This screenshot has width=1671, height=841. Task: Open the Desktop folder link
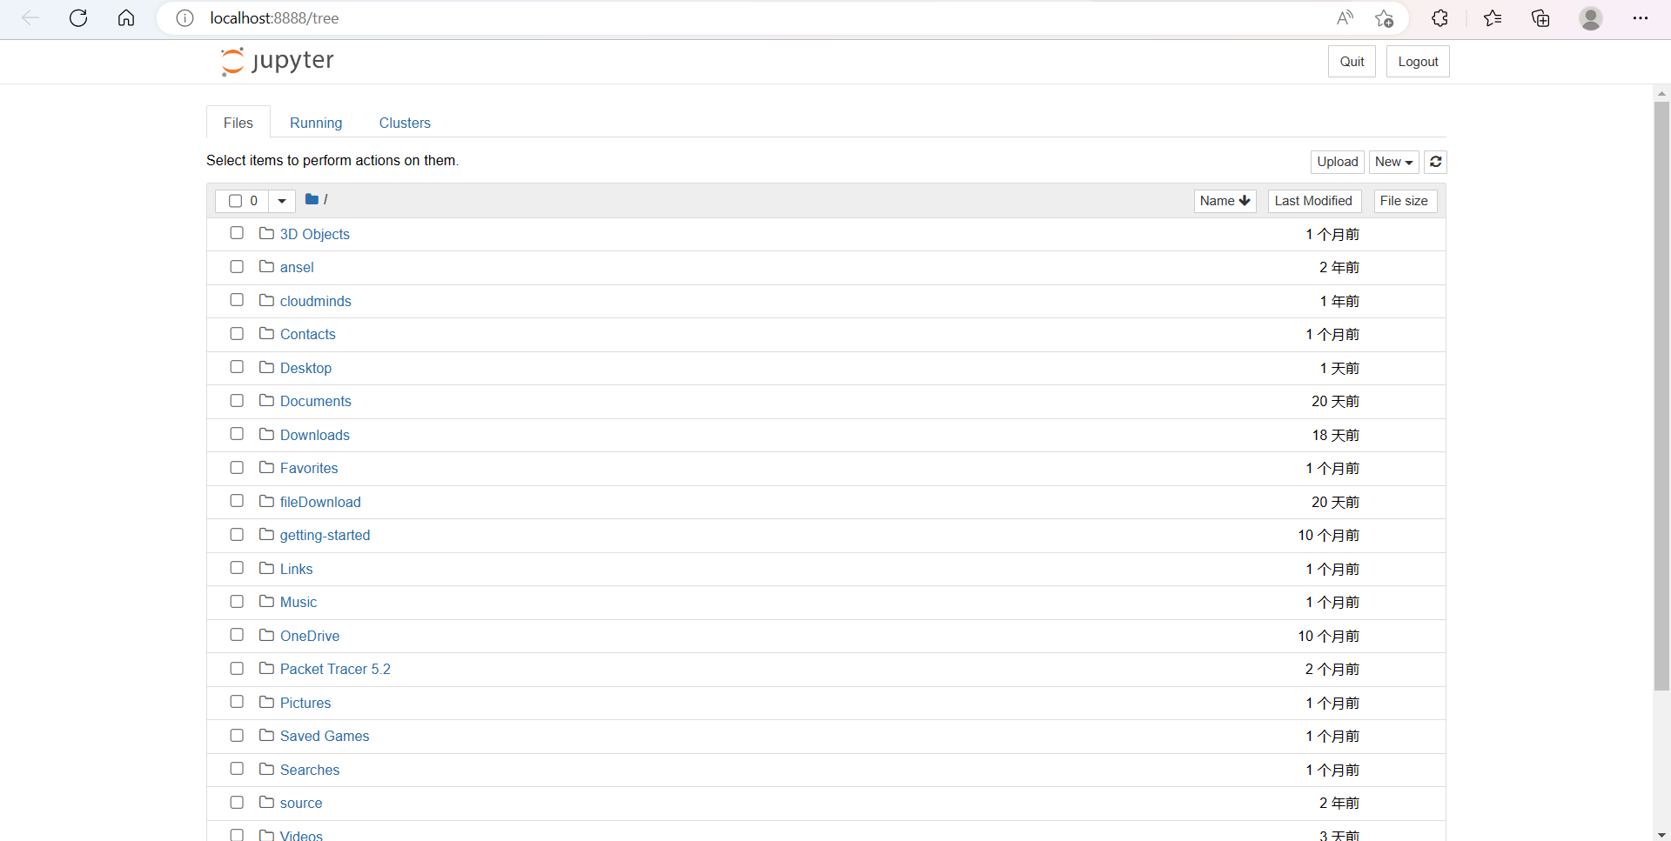click(x=305, y=368)
